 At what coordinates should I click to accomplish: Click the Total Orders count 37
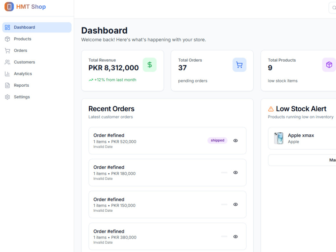[182, 68]
